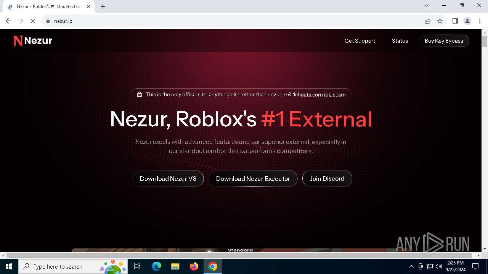Click the official site notice banner
488x274 pixels.
coord(241,94)
